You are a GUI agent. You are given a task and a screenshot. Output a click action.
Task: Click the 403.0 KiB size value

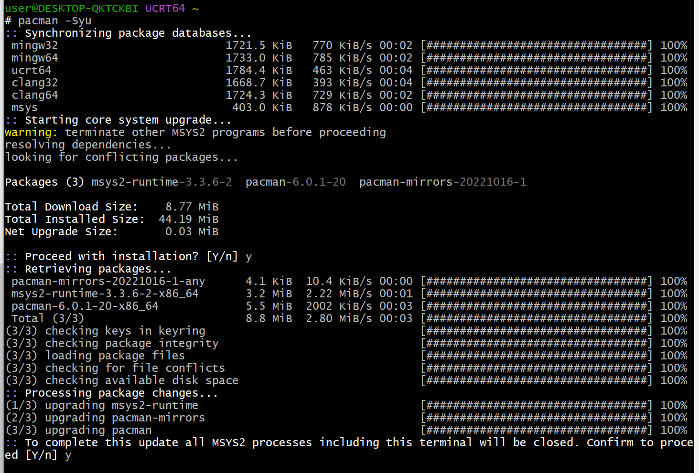pos(262,108)
